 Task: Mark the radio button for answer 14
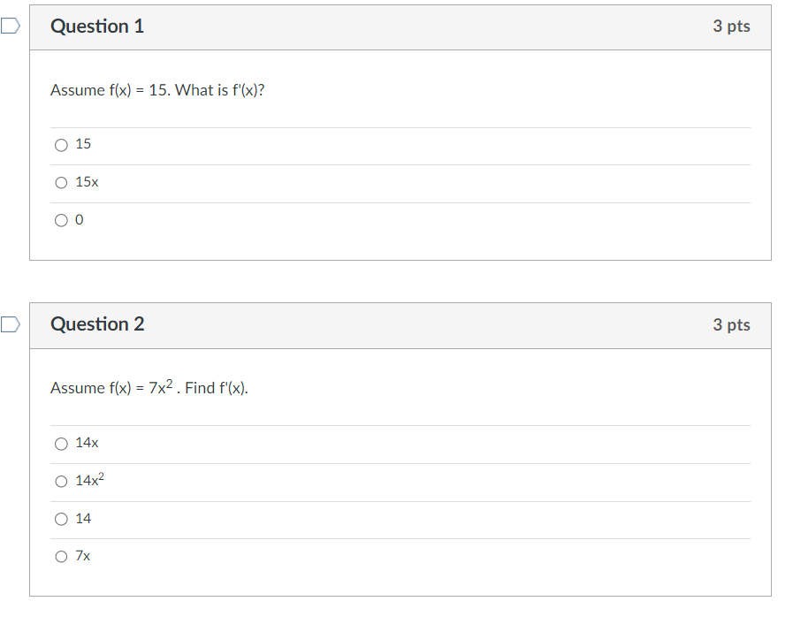pos(61,519)
